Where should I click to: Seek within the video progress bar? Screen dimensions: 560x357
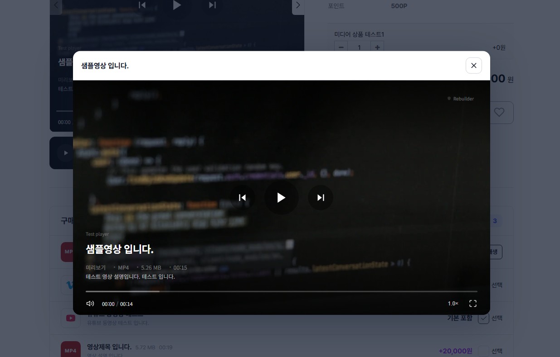[281, 291]
